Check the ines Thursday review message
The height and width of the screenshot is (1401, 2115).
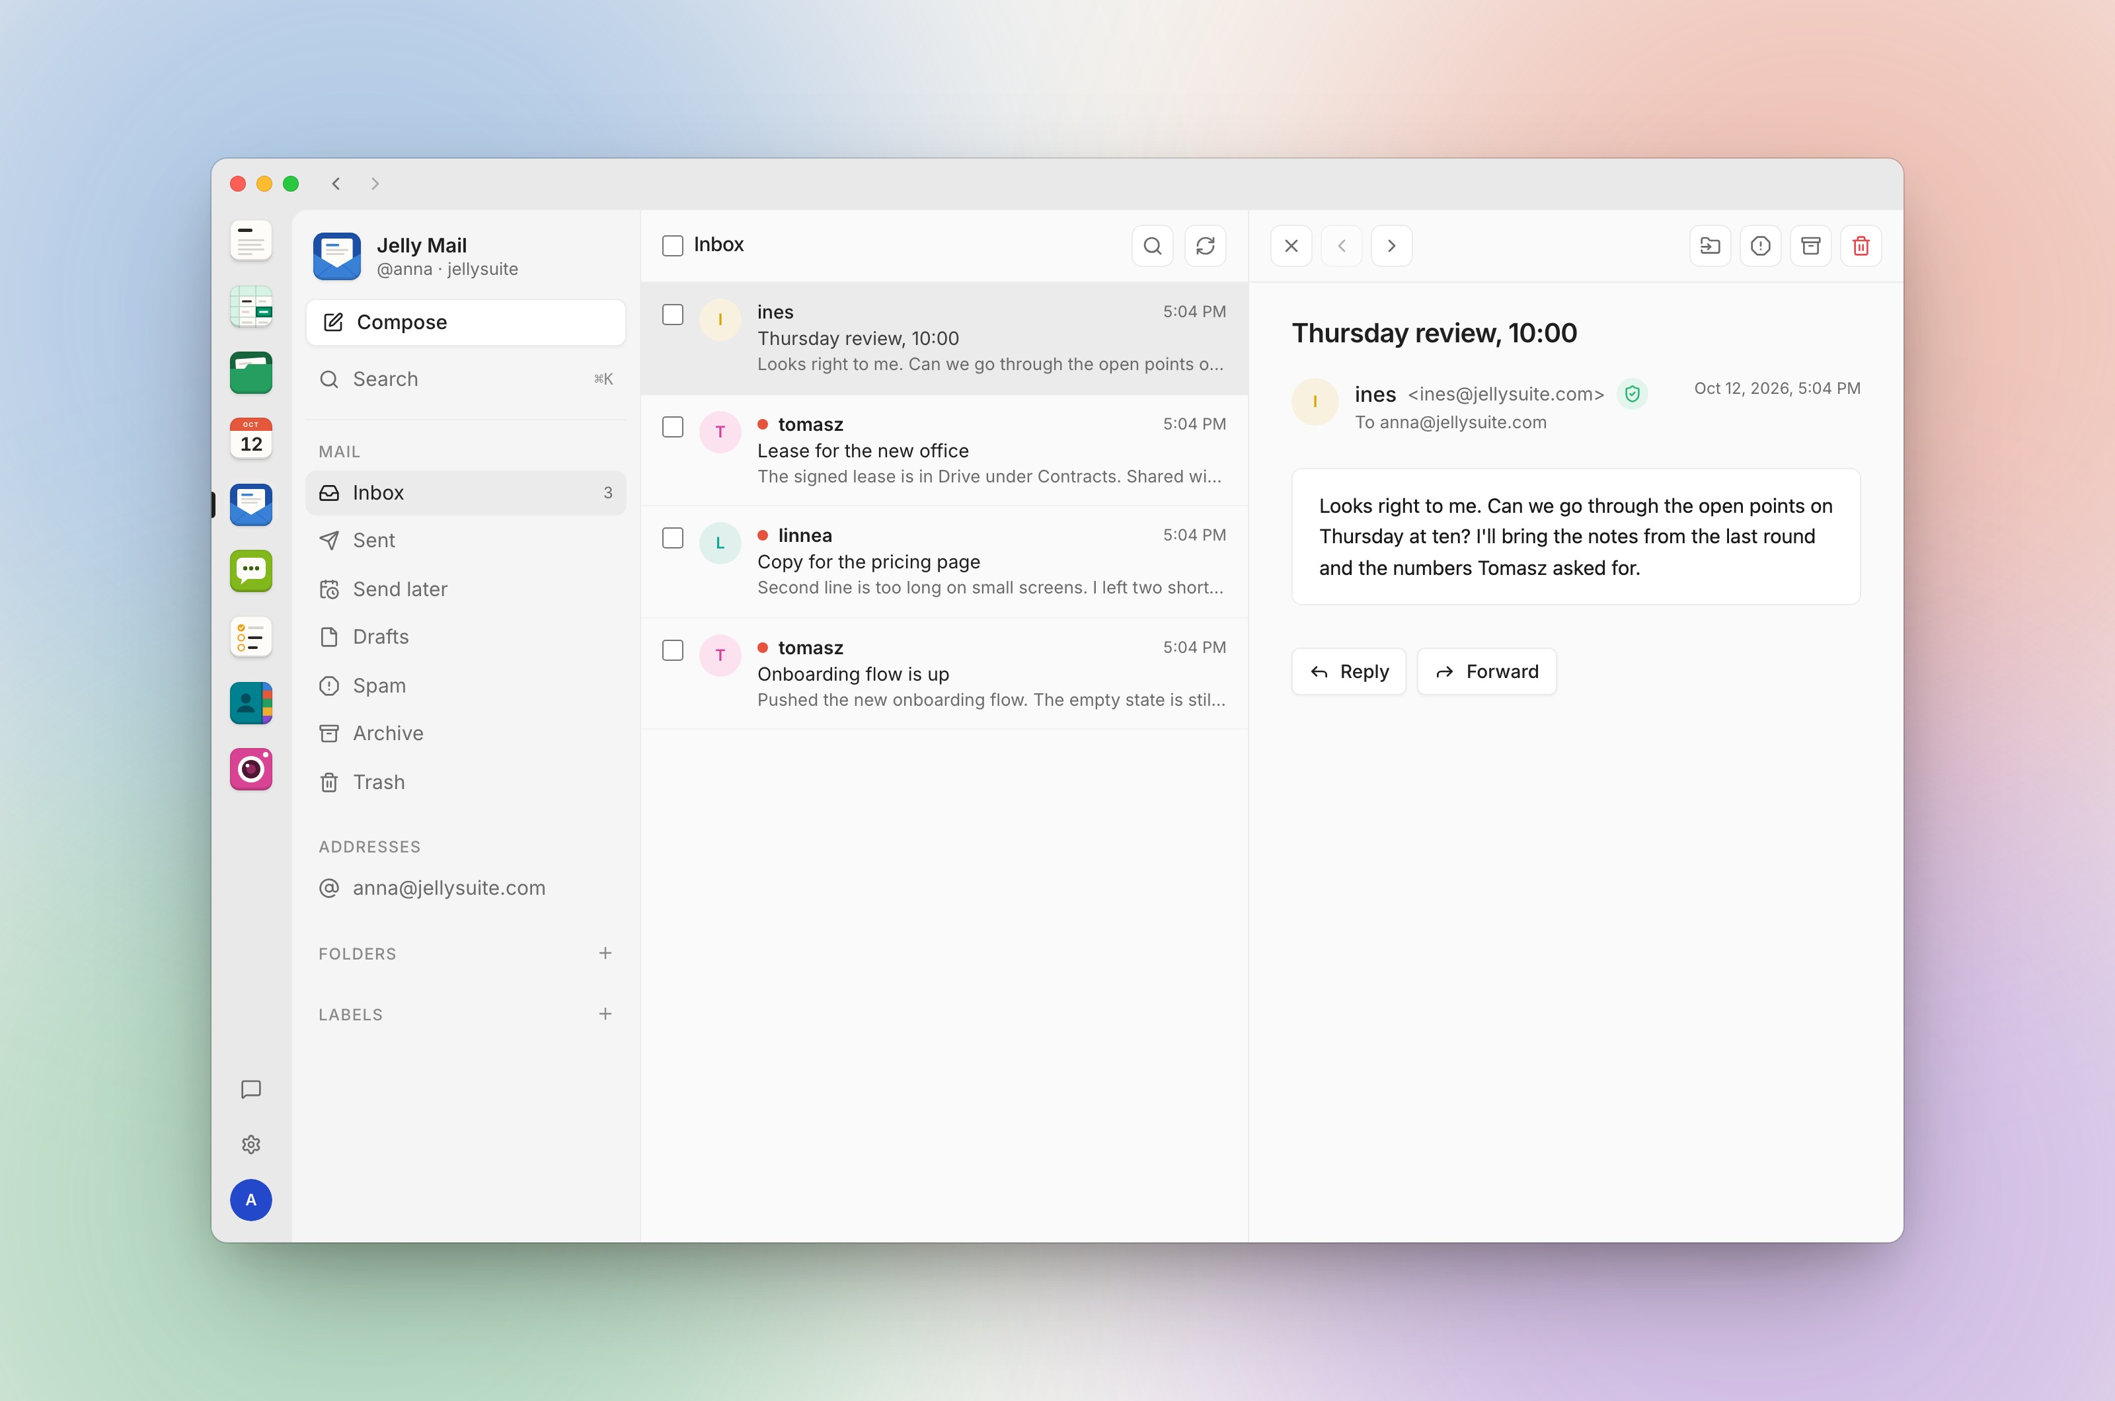(673, 315)
